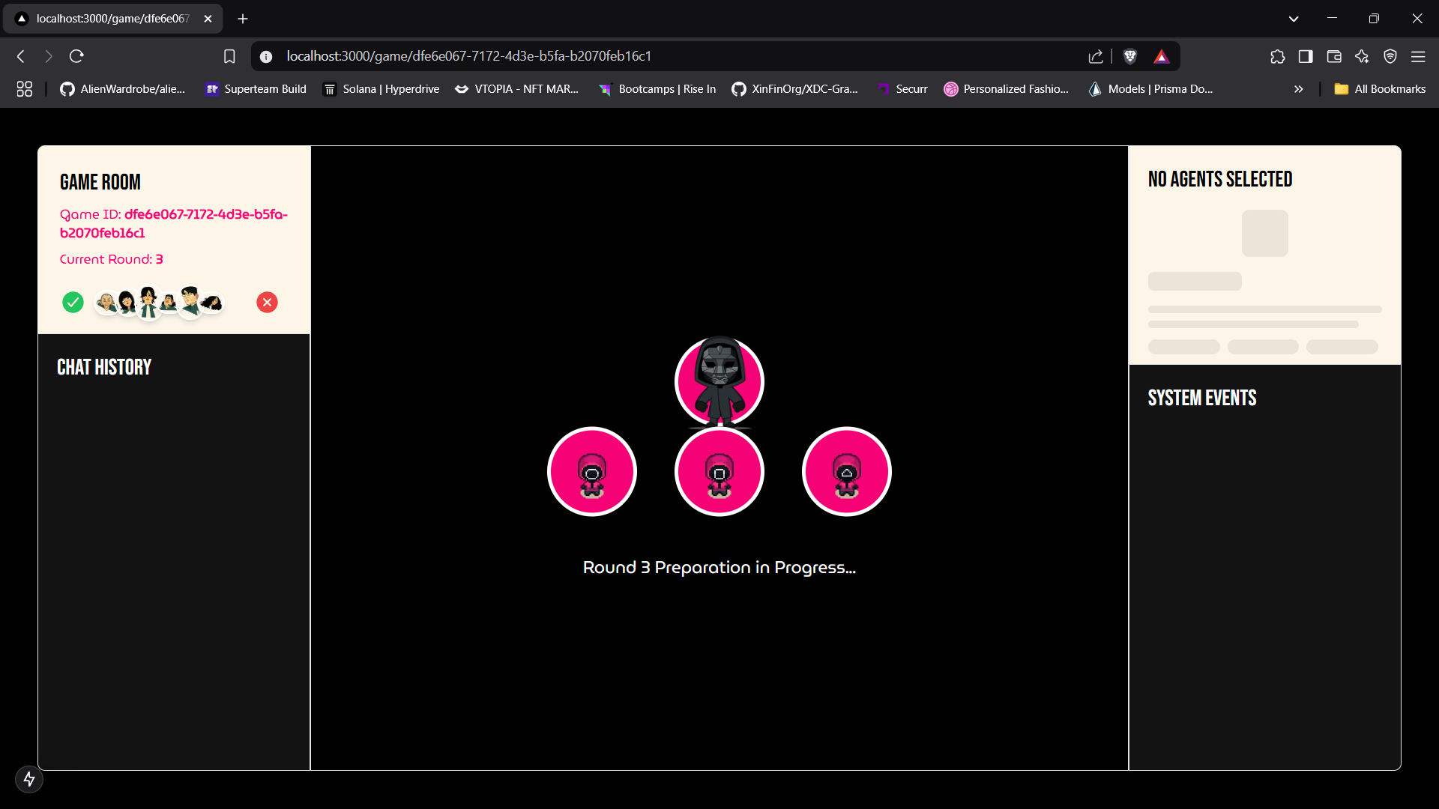Select the triangle-mask guard avatar
The image size is (1439, 809).
[846, 472]
